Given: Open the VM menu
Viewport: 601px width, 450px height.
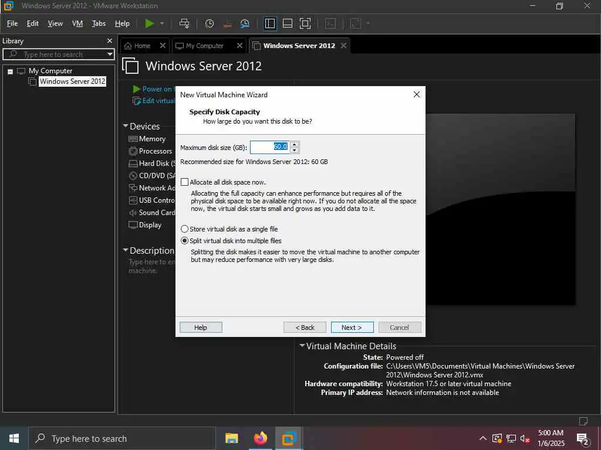Looking at the screenshot, I should [77, 23].
